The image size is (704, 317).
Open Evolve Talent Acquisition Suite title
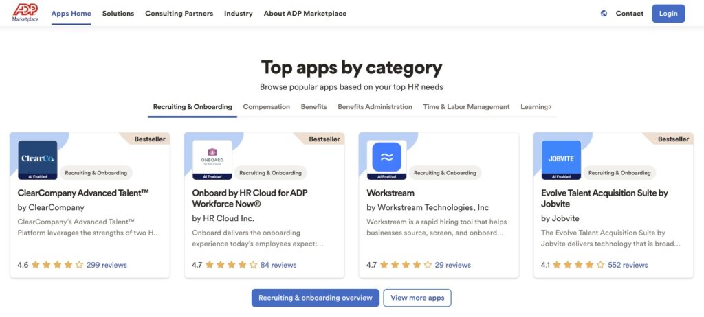point(605,198)
